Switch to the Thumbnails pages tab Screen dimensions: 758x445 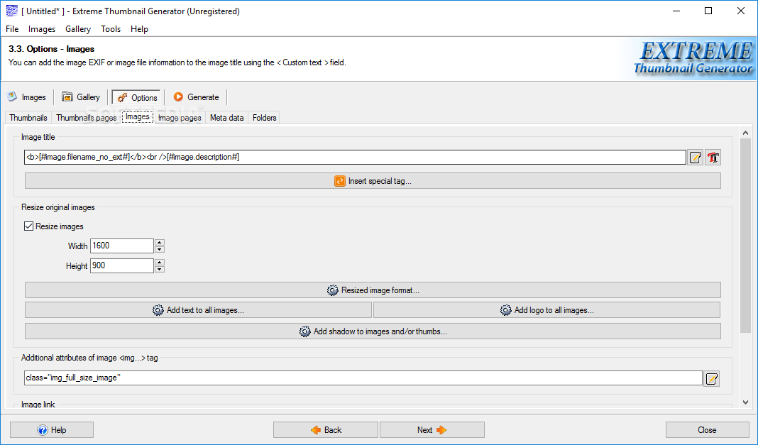coord(86,117)
